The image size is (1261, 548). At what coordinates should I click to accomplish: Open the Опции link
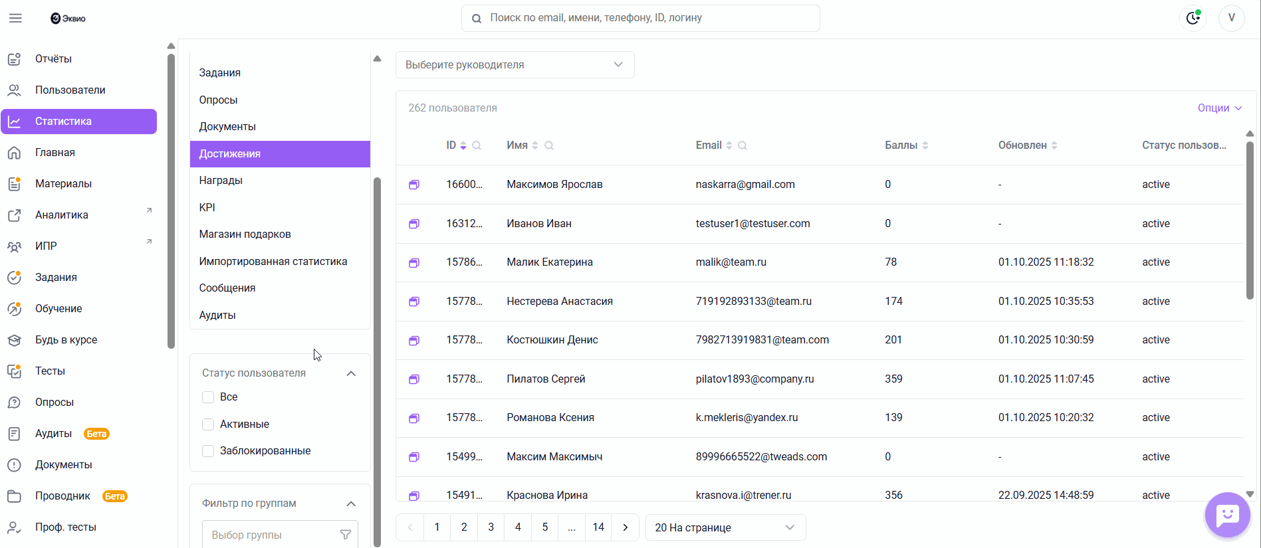[1218, 108]
